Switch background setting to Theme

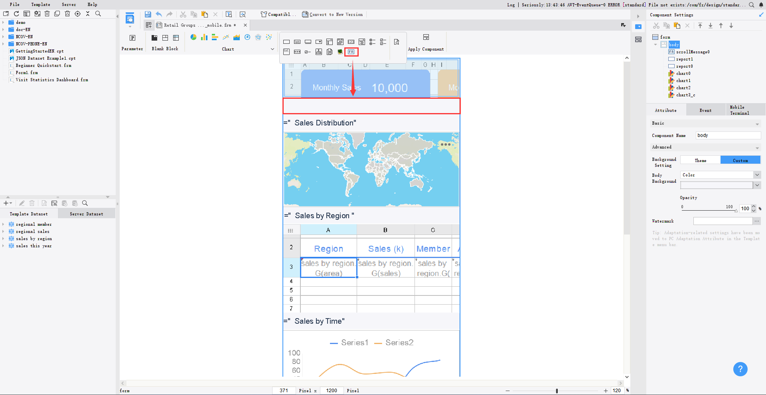click(x=701, y=160)
